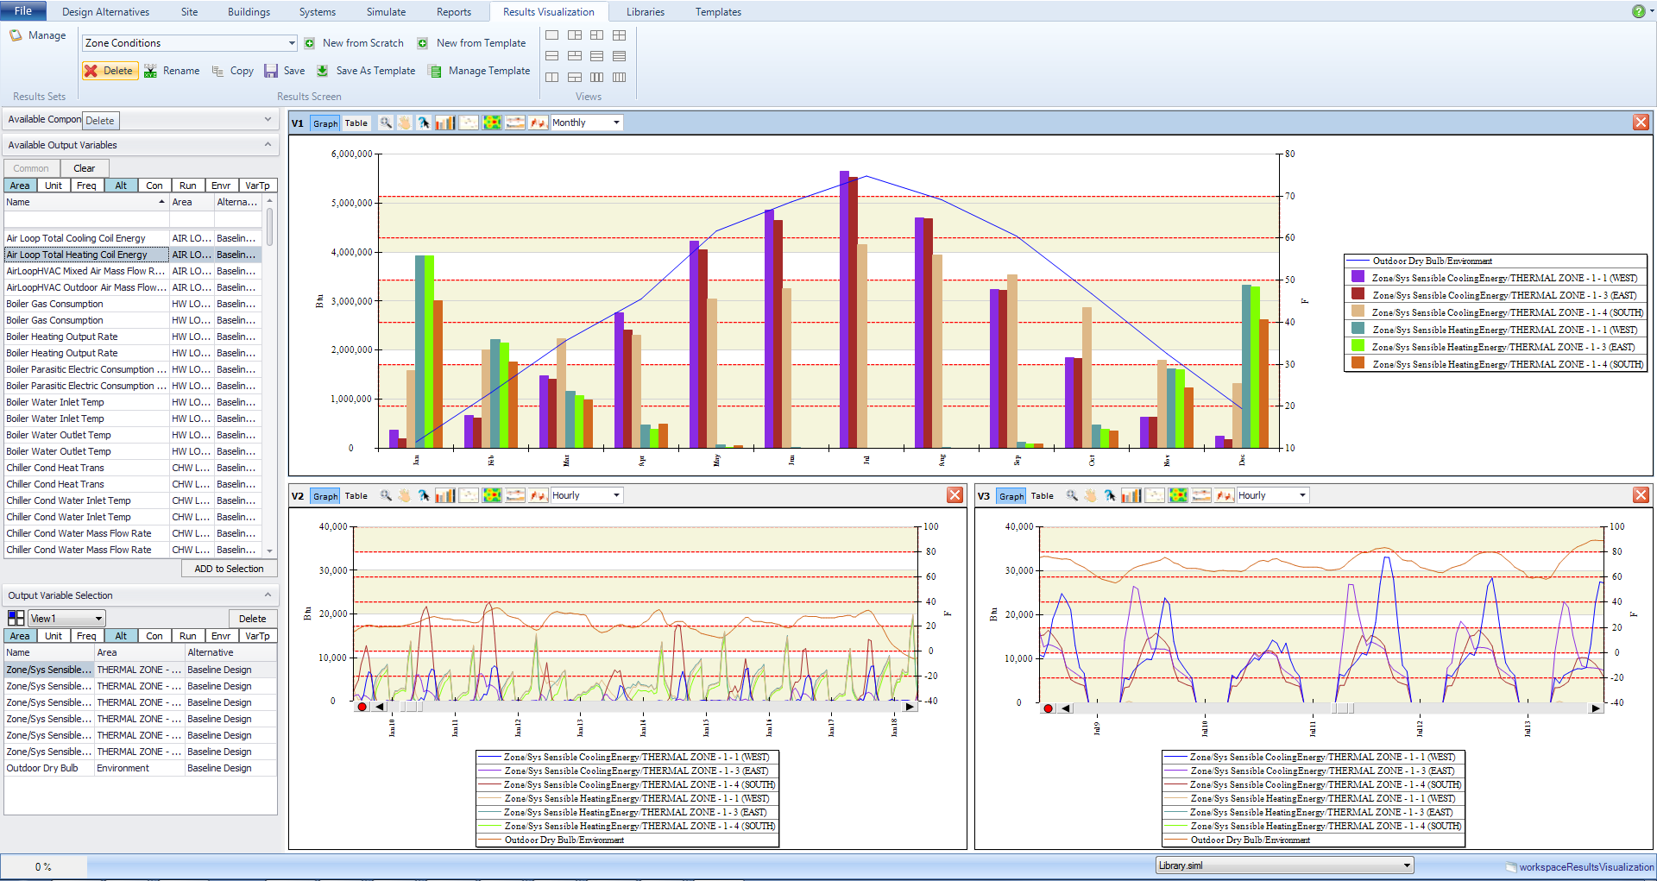Click the Save As Template button
This screenshot has height=881, width=1657.
375,71
